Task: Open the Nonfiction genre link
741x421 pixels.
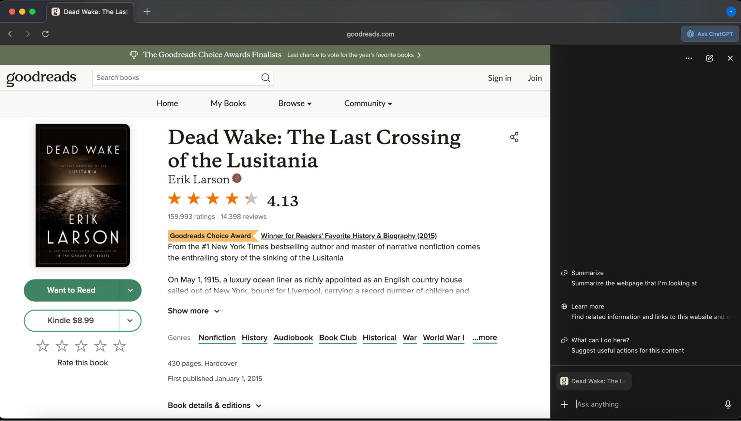Action: coord(217,338)
